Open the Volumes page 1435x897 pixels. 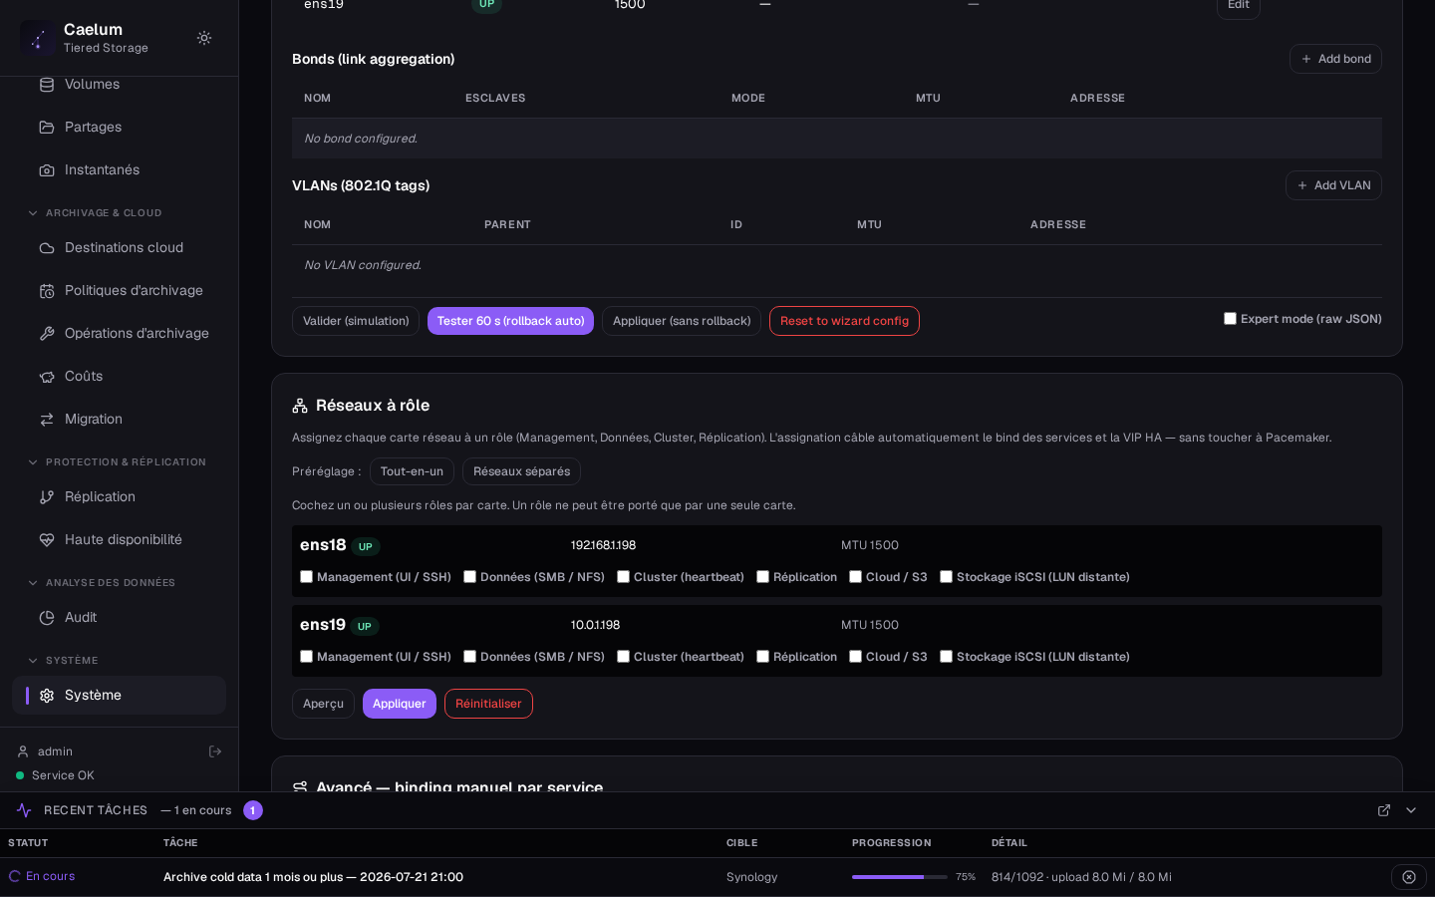(x=119, y=85)
